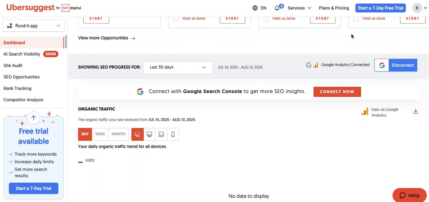Screen dimensions: 429x202
Task: Click Data via Google Analytics text
Action: [x=385, y=112]
